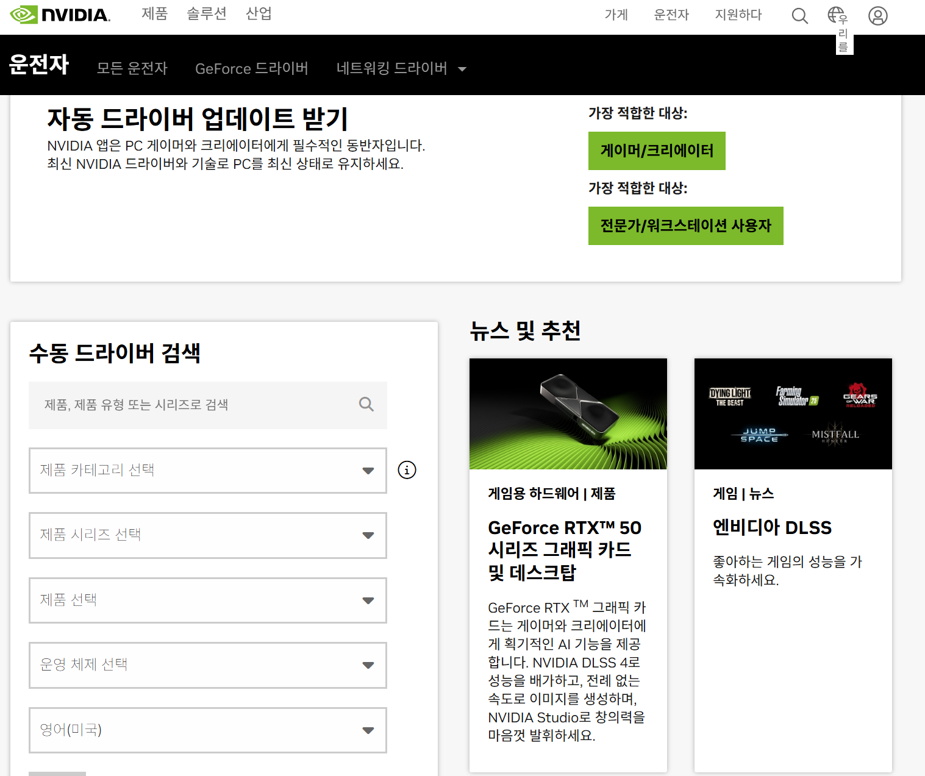Image resolution: width=925 pixels, height=776 pixels.
Task: Open the GeForce RTX 50 graphics card image
Action: 568,414
